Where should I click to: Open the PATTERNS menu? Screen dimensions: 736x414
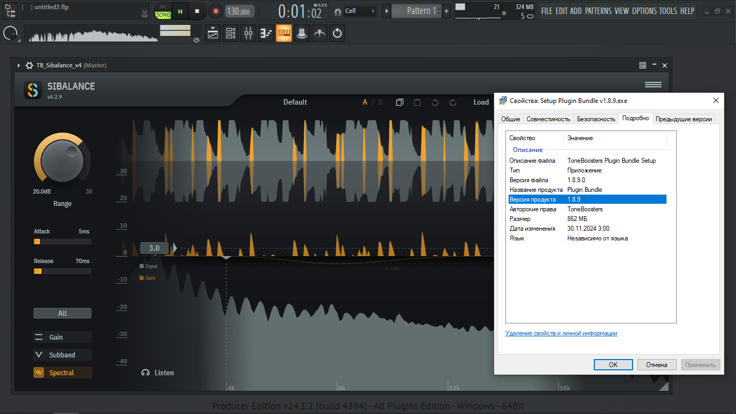pos(599,11)
